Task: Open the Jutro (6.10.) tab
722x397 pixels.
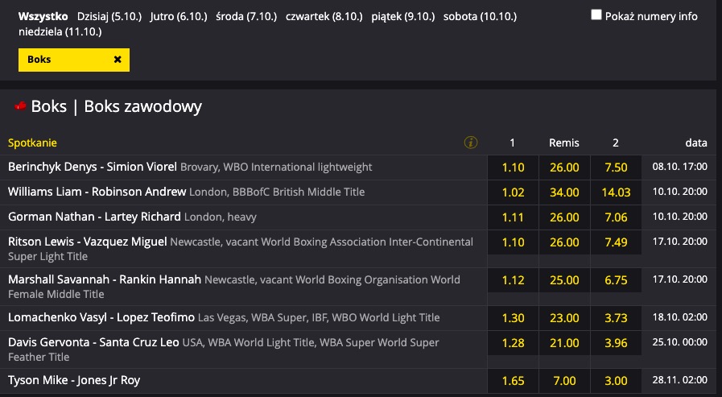Action: tap(179, 17)
